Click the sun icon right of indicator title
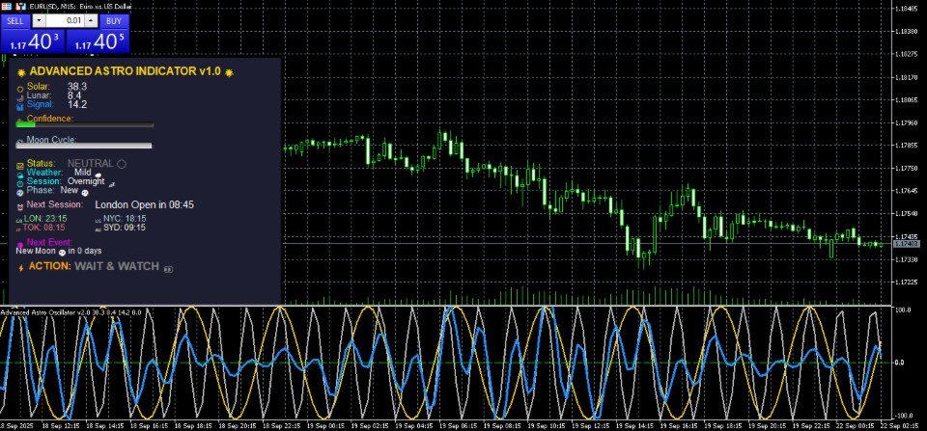The image size is (927, 431). click(229, 72)
